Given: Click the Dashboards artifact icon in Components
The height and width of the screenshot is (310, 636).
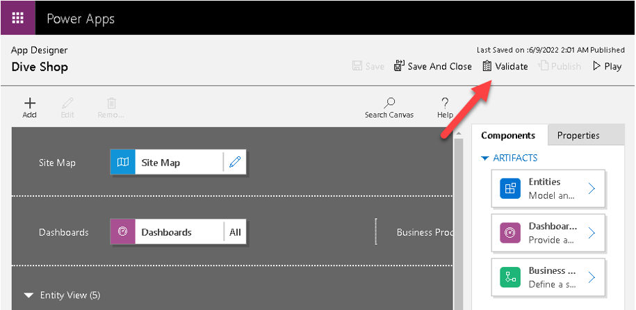Looking at the screenshot, I should tap(510, 233).
